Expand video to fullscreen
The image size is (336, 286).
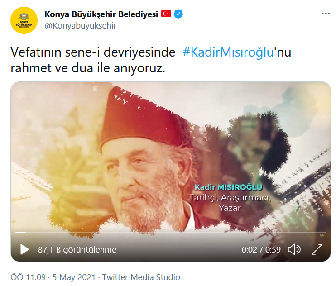pyautogui.click(x=317, y=249)
